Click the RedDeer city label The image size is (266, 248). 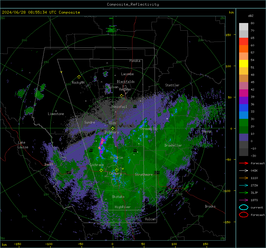coord(125,89)
